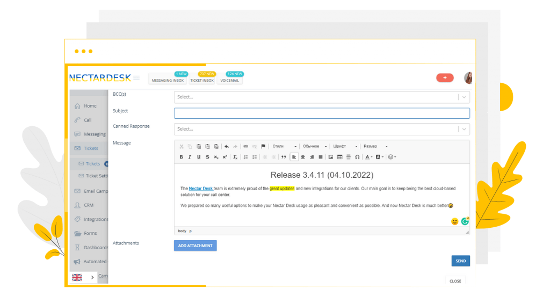Insert a special character (omega icon)
Image resolution: width=550 pixels, height=296 pixels.
click(x=357, y=157)
